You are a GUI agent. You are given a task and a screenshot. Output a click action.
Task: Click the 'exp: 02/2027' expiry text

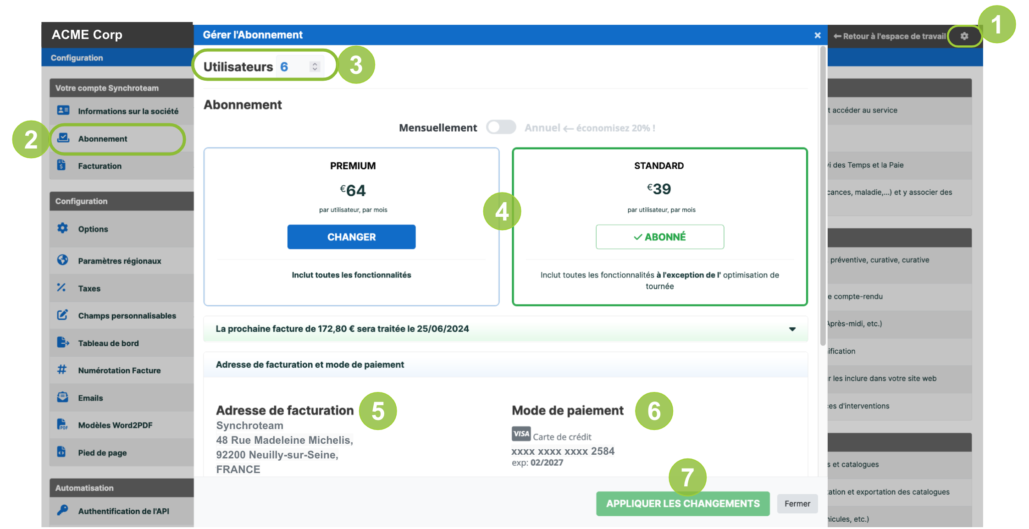coord(537,463)
